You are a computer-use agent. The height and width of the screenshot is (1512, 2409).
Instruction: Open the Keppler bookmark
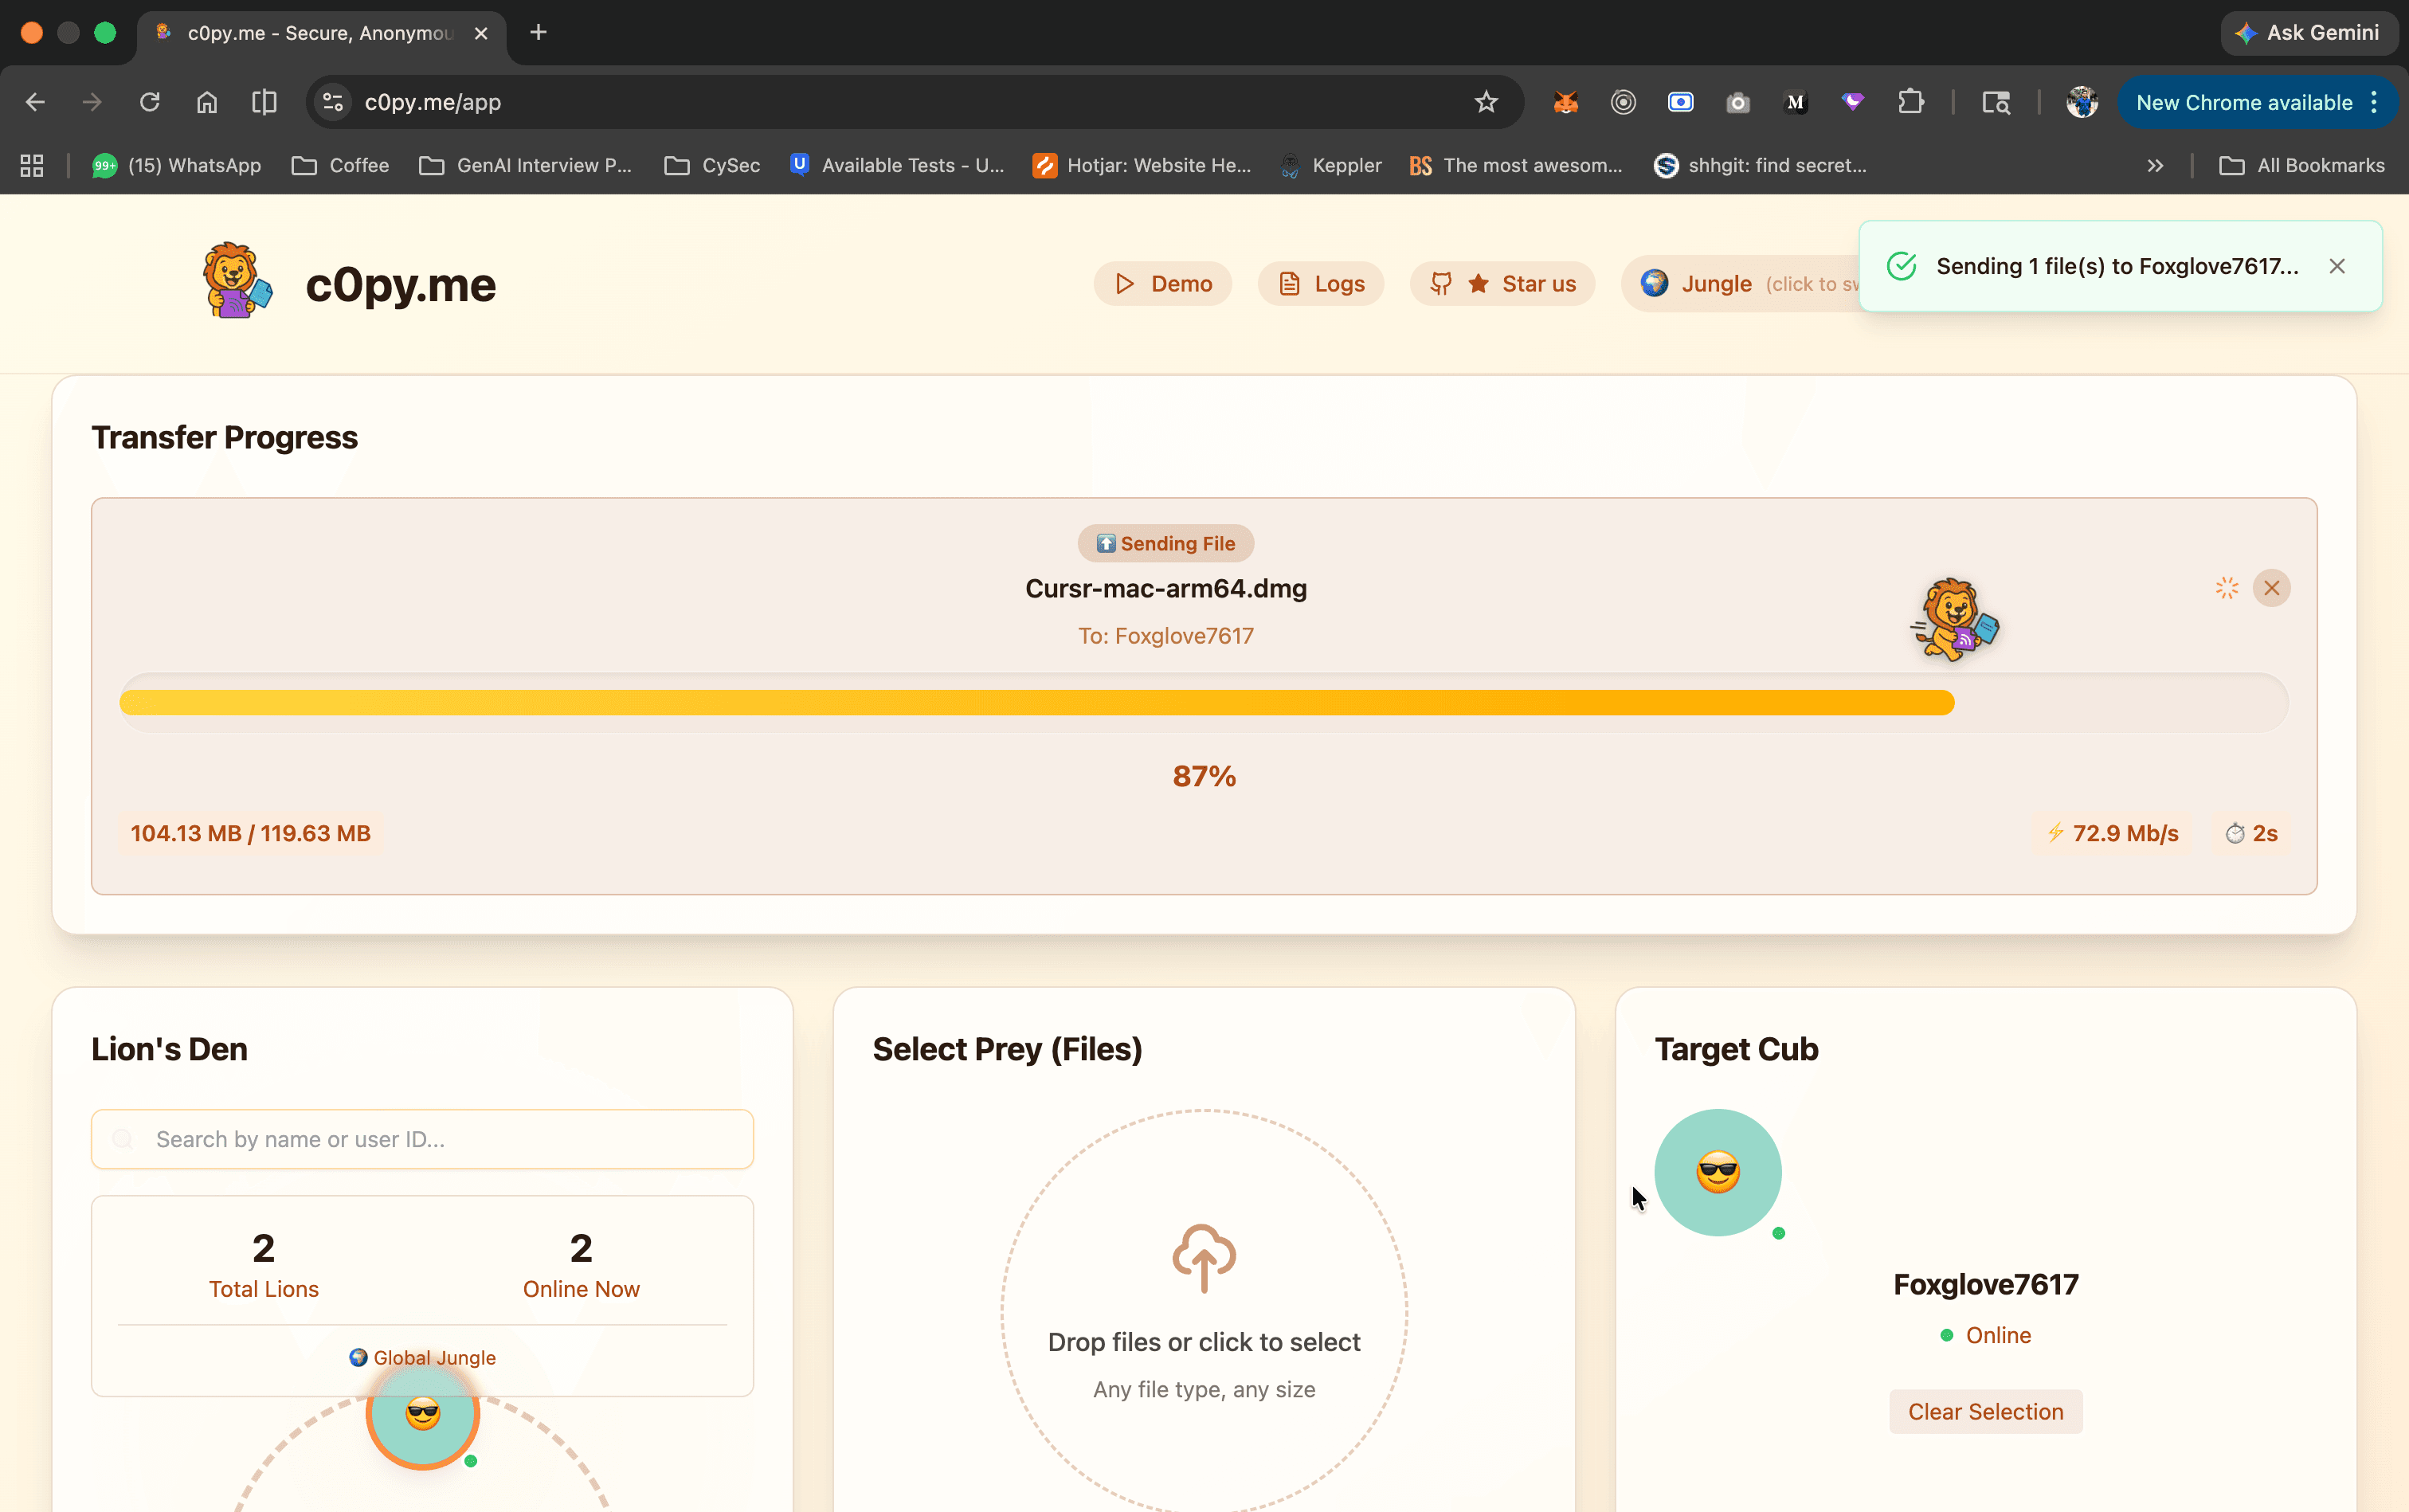coord(1330,165)
